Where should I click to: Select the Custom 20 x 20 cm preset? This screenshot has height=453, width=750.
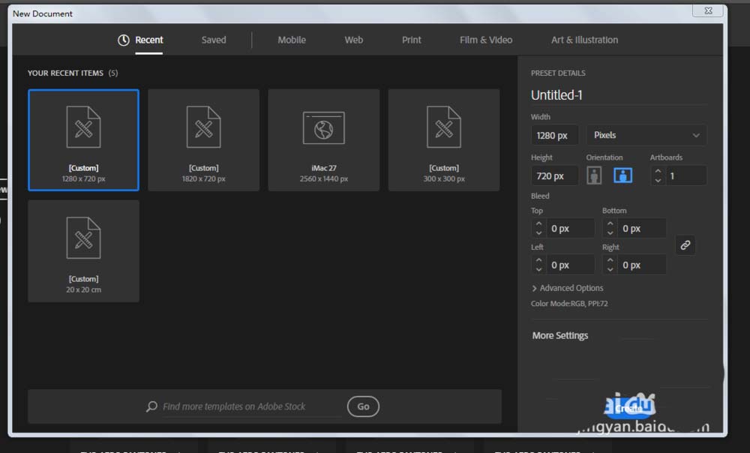pos(84,250)
